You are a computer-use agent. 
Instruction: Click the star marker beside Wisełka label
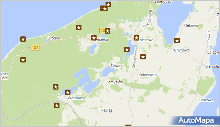(x=94, y=38)
